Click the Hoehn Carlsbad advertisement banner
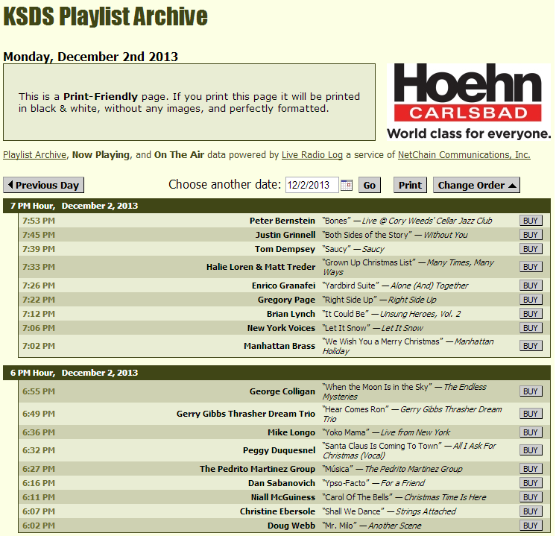The height and width of the screenshot is (536, 556). (468, 101)
